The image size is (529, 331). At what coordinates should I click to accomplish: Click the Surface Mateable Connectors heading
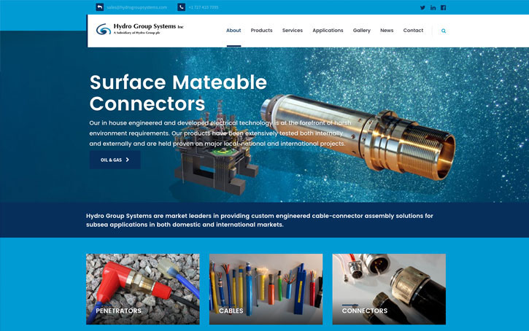(178, 93)
